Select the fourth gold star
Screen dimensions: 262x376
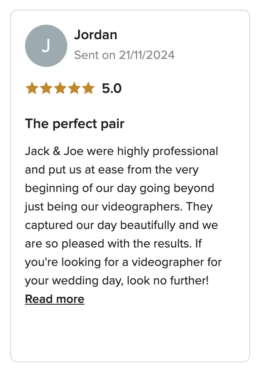click(x=74, y=88)
